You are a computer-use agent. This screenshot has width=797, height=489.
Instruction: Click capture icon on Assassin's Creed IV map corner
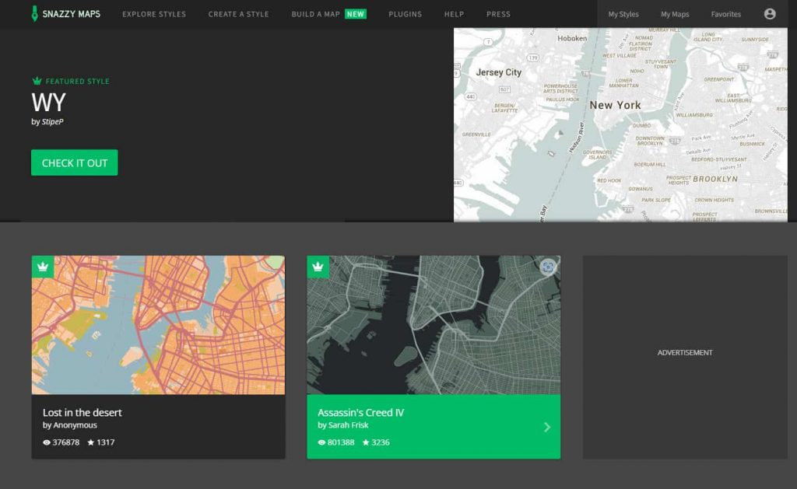(548, 267)
